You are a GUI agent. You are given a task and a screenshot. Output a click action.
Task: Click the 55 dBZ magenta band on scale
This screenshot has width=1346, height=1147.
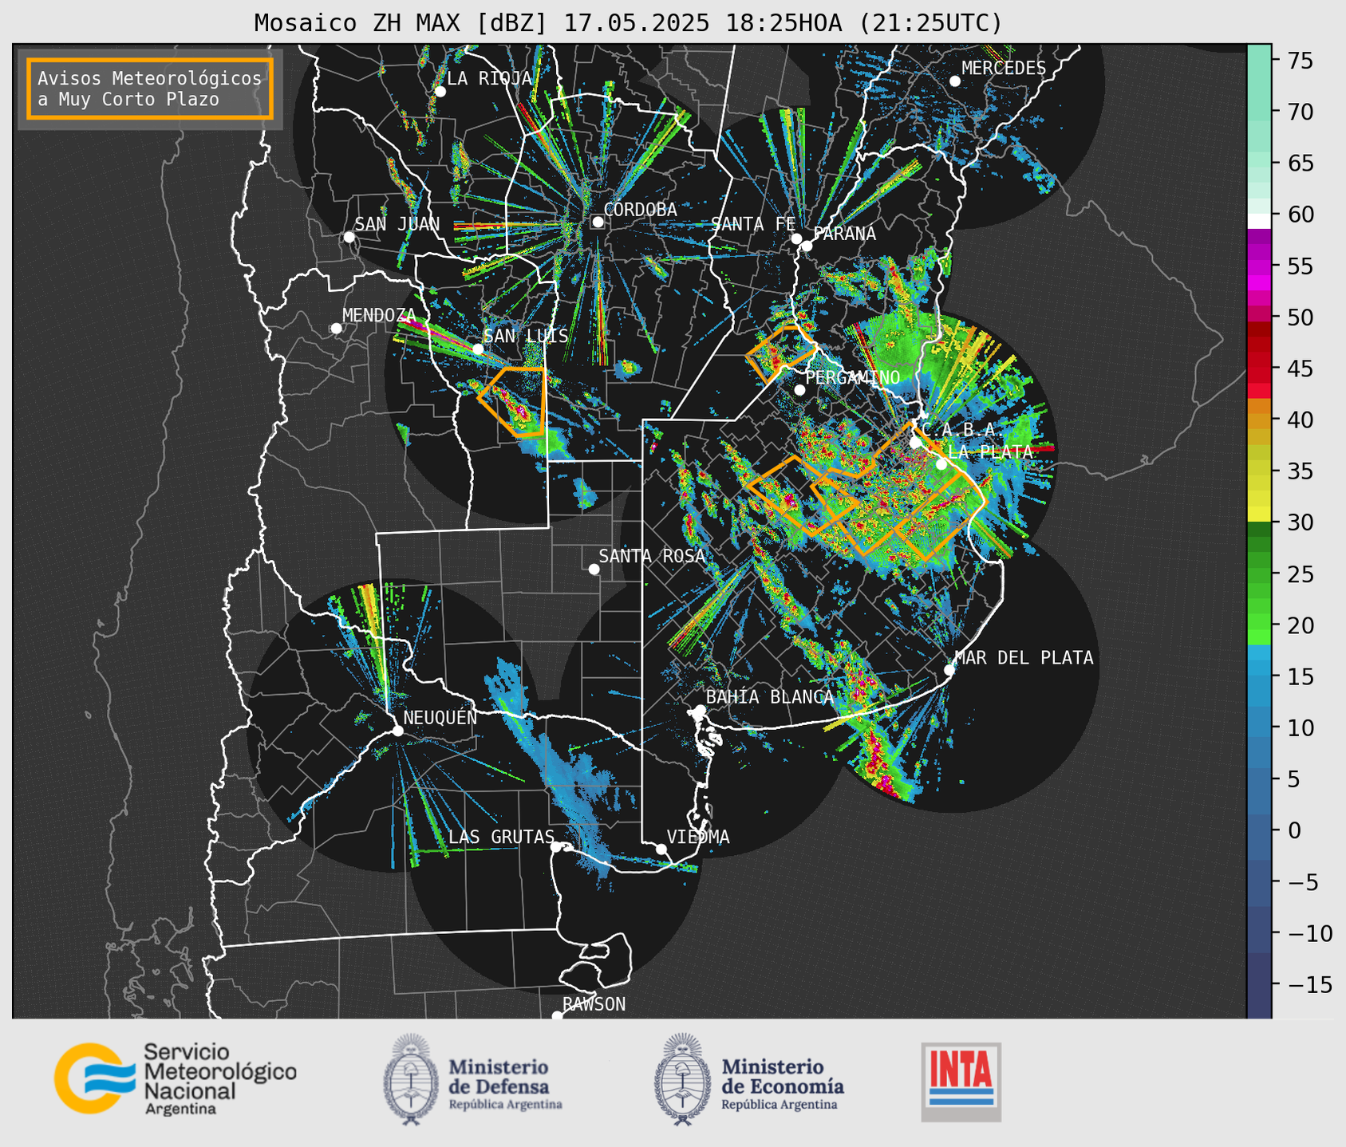coord(1259,266)
